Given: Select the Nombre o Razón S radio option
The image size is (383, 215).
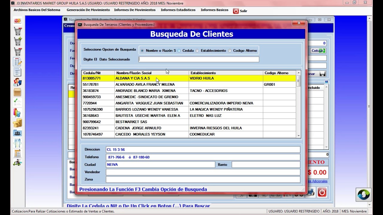Looking at the screenshot, I should coord(142,51).
